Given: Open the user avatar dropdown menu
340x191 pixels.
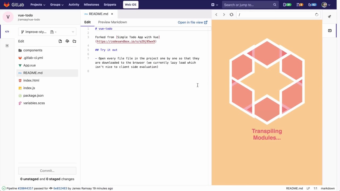Looking at the screenshot, I should (324, 5).
